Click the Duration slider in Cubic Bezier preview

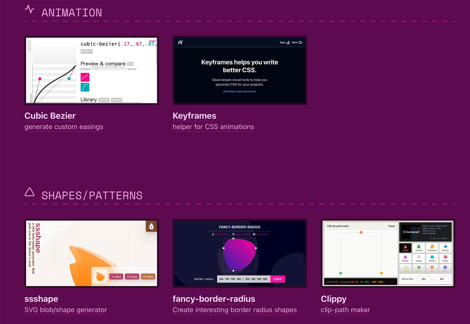tap(108, 68)
